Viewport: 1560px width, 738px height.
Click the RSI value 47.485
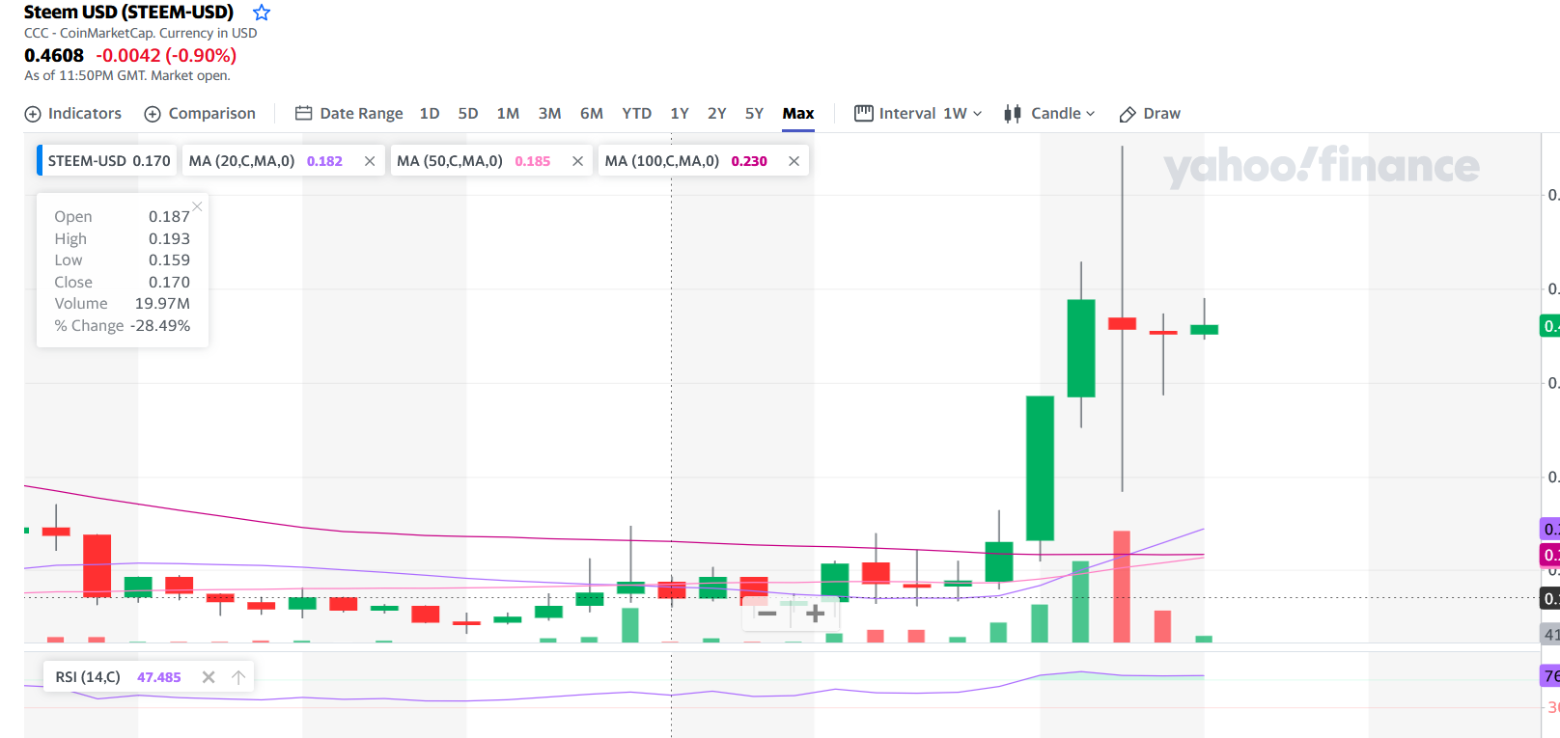coord(159,677)
